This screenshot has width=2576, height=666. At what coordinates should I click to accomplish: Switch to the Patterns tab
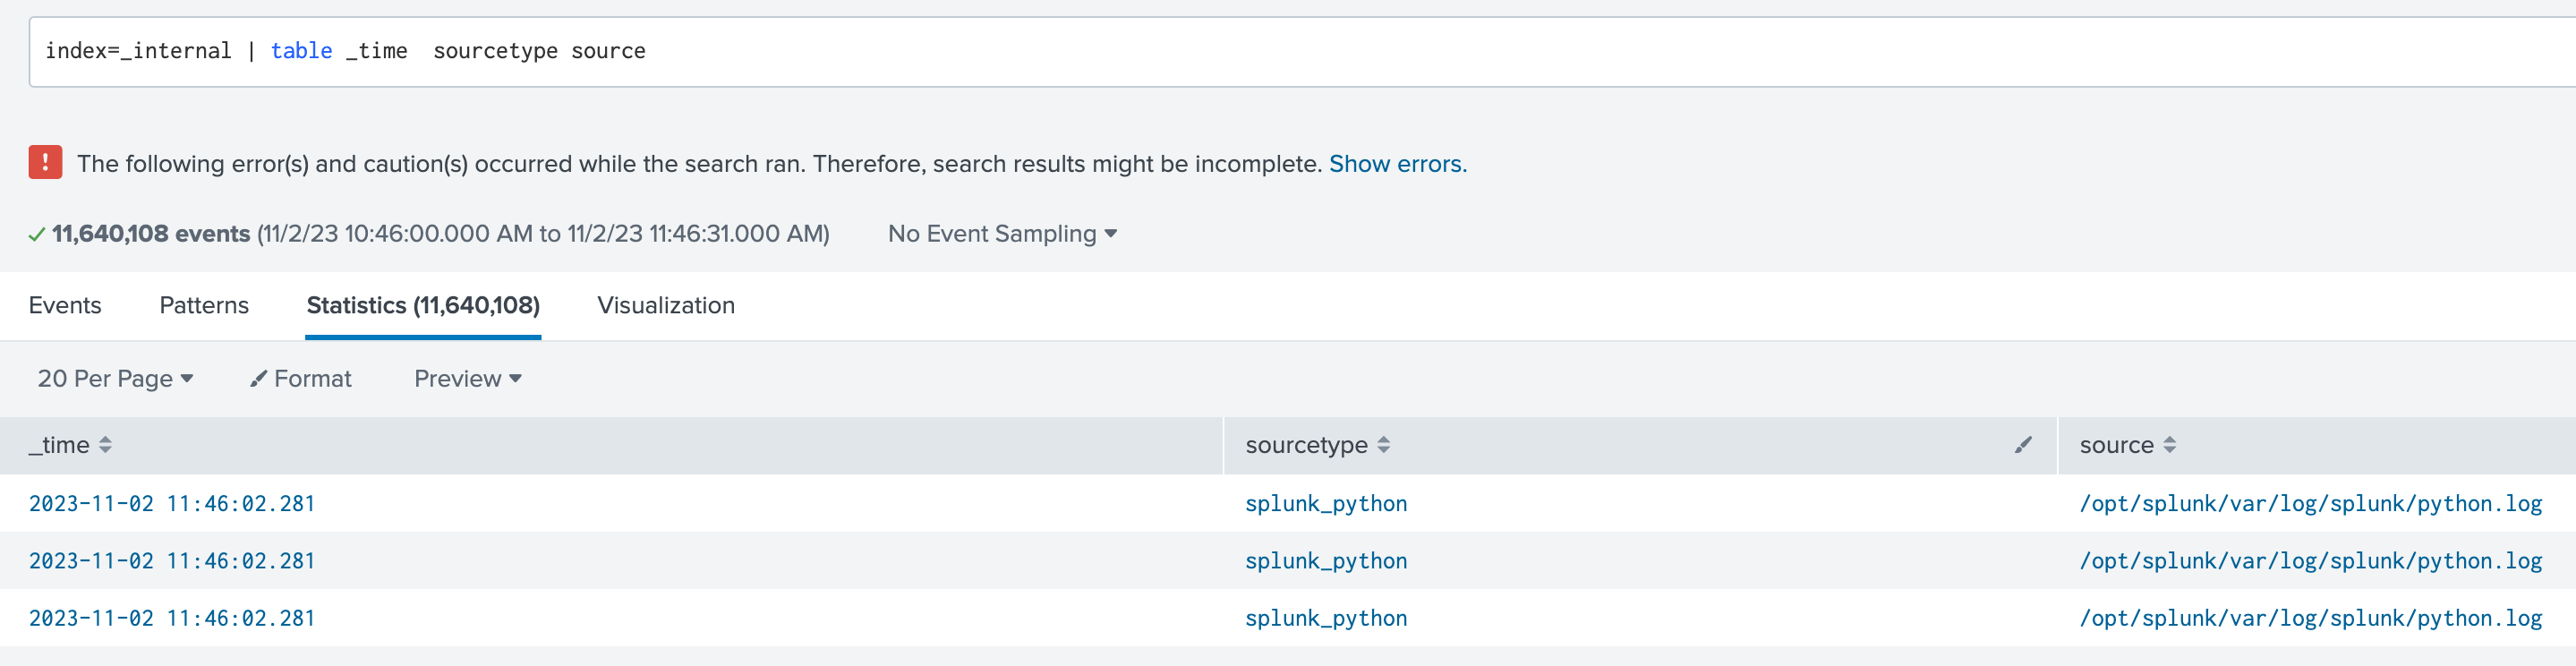pos(204,305)
